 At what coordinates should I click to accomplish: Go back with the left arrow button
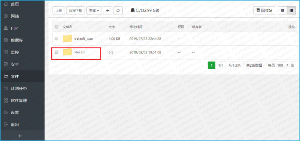[108, 11]
